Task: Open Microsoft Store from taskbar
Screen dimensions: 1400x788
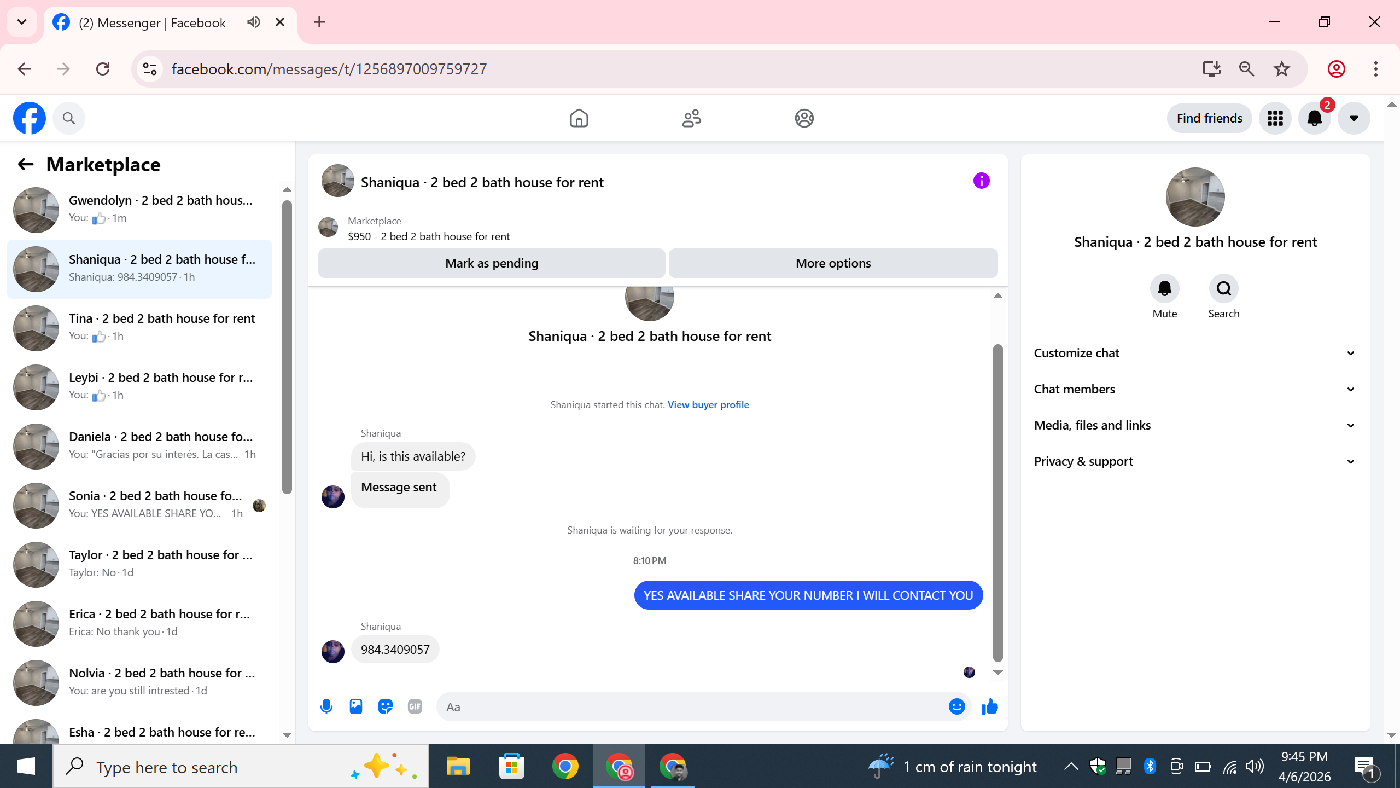Action: [512, 766]
